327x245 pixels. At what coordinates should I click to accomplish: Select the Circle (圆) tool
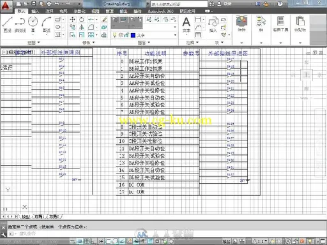(33, 25)
